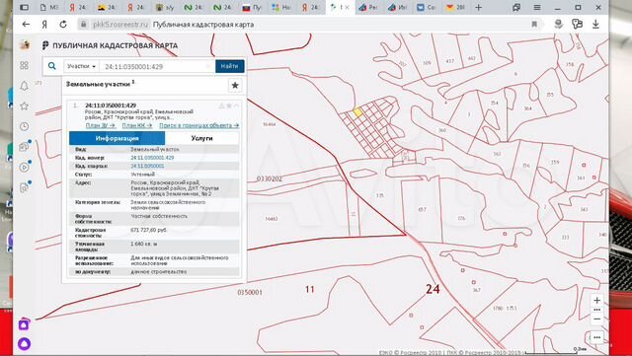
Task: Toggle the browser side panel icon
Action: point(24,7)
